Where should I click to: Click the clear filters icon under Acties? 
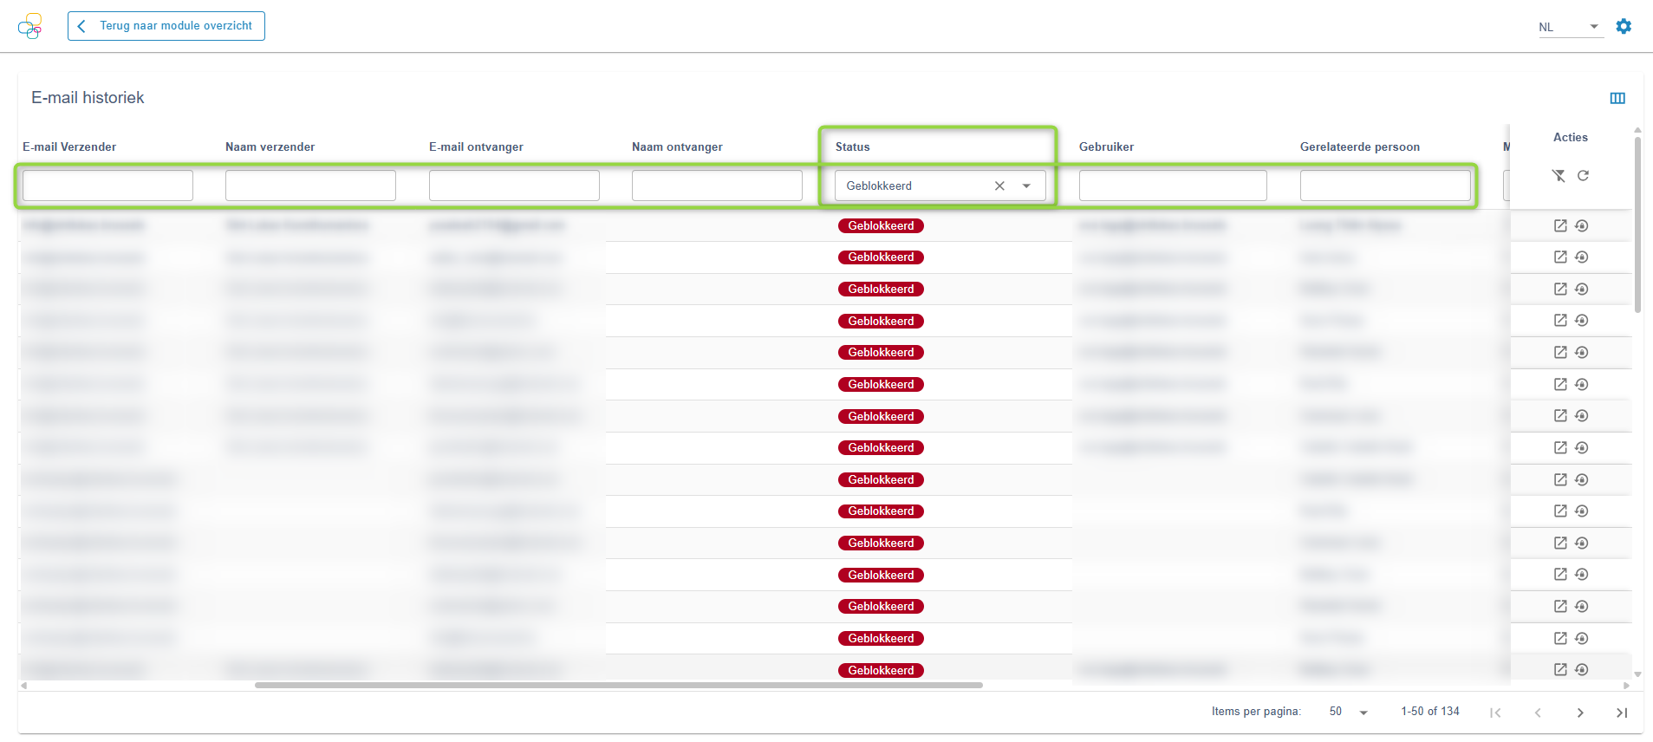pyautogui.click(x=1559, y=176)
